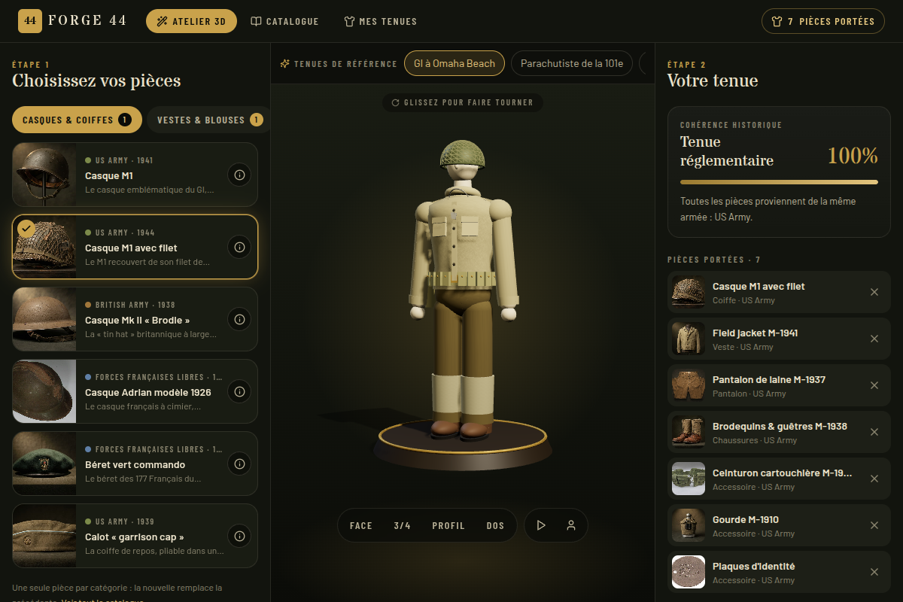Click the Brodequins & guêtres thumbnail
This screenshot has height=602, width=903.
coord(689,432)
